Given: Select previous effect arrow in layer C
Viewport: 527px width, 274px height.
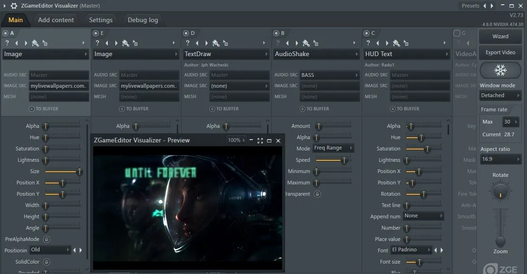Looking at the screenshot, I should click(x=378, y=43).
